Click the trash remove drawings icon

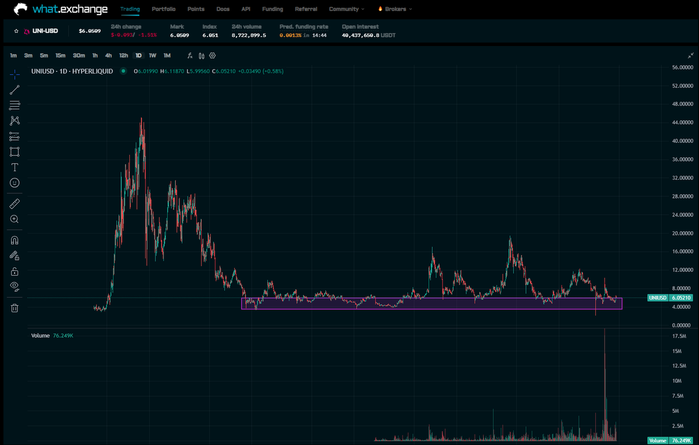pos(15,308)
